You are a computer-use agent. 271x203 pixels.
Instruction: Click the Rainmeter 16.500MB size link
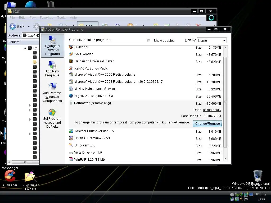[214, 104]
